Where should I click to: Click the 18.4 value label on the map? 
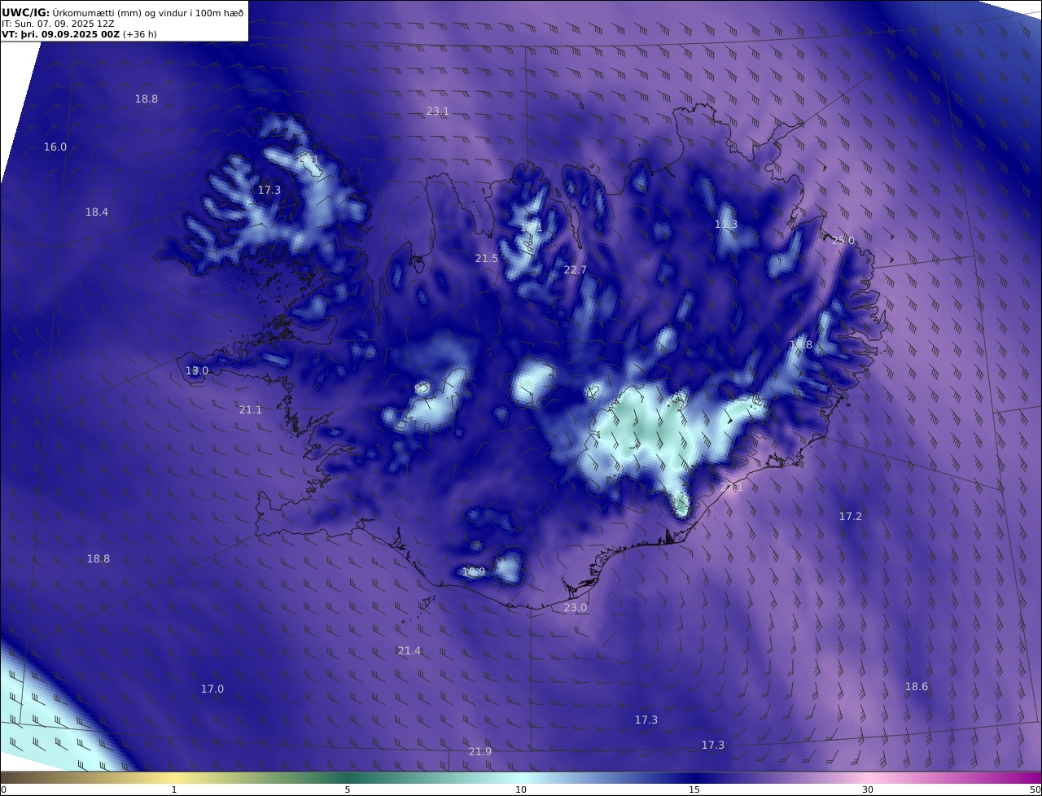(x=97, y=212)
